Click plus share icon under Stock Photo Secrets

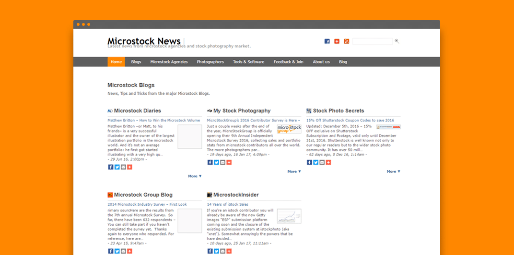tap(328, 163)
